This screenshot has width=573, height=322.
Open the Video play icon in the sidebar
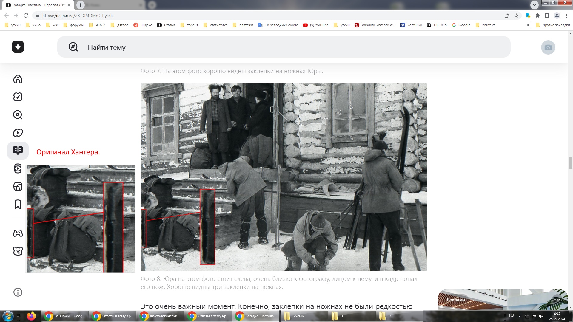pos(18,133)
